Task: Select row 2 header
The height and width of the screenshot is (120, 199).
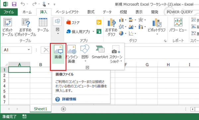Action: coord(4,75)
